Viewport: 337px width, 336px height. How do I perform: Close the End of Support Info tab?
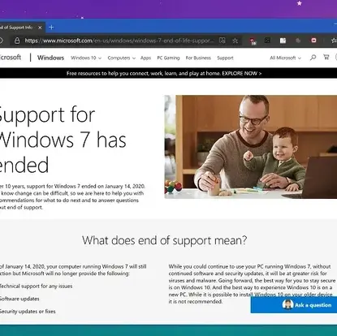click(40, 28)
